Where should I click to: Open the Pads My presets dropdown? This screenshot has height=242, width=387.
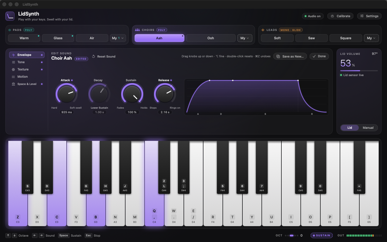click(118, 38)
